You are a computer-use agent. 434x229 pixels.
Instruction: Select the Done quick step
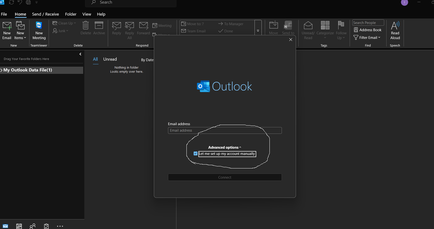(225, 31)
